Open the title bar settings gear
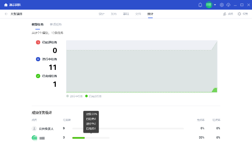The height and width of the screenshot is (168, 252). 222,5
